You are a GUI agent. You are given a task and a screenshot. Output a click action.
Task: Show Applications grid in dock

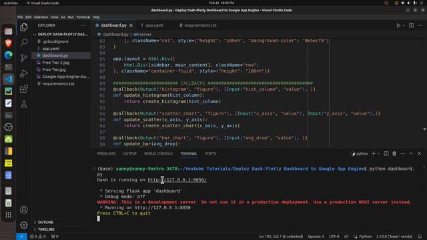click(x=9, y=215)
